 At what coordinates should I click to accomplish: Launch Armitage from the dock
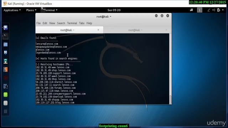[6, 61]
